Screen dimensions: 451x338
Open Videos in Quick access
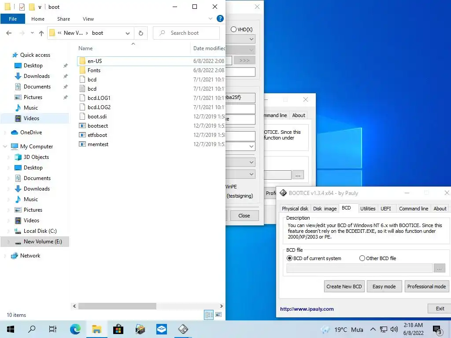click(x=31, y=118)
